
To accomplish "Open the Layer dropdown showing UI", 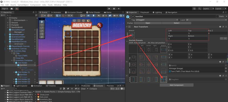I will coord(206,20).
